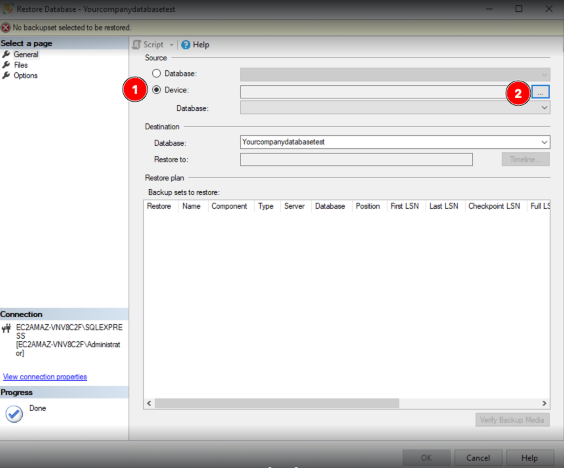Open View connection properties link
This screenshot has width=564, height=468.
pos(45,377)
